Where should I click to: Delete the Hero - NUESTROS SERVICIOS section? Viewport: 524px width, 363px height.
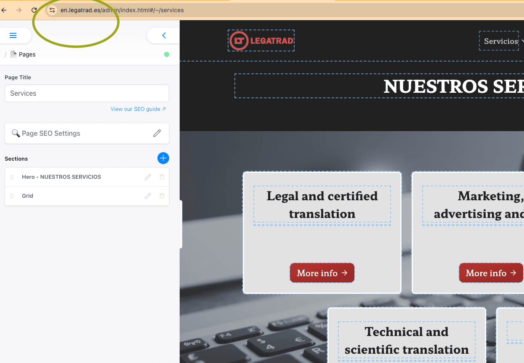(162, 177)
